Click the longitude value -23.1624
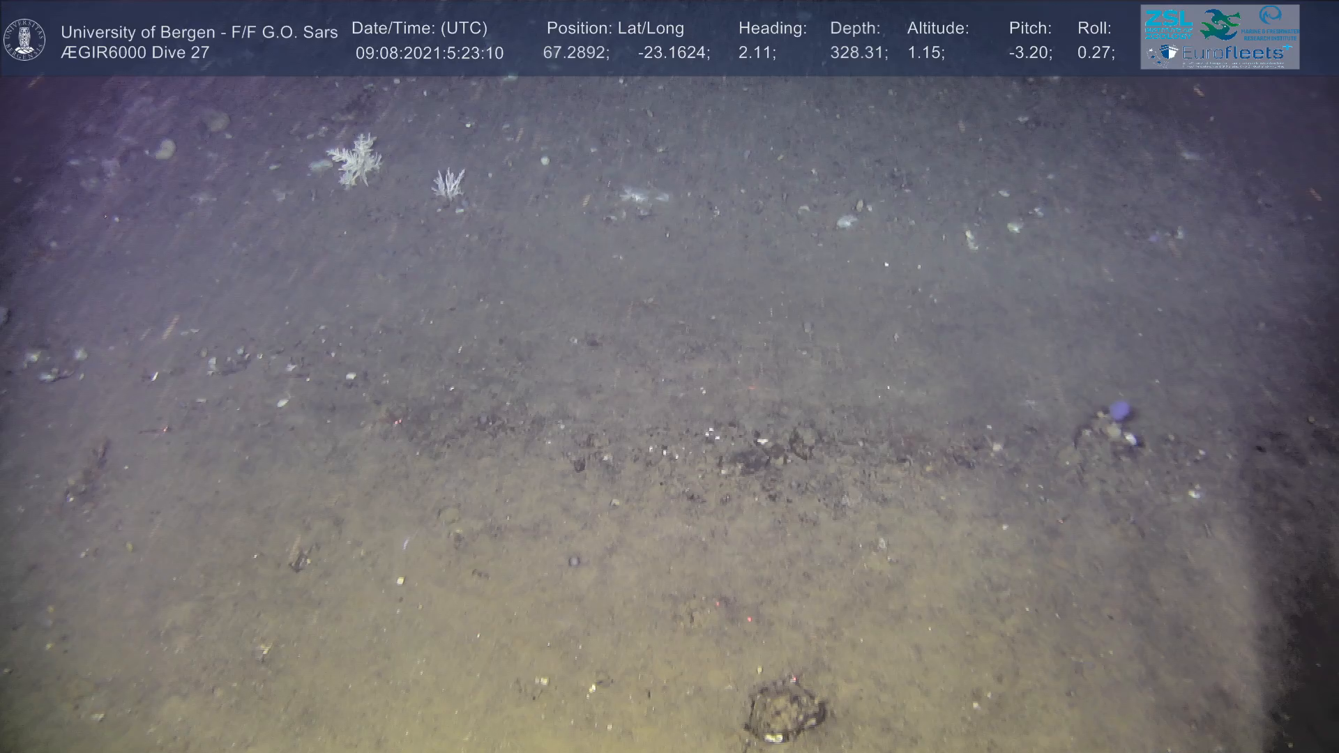This screenshot has width=1339, height=753. click(x=673, y=53)
